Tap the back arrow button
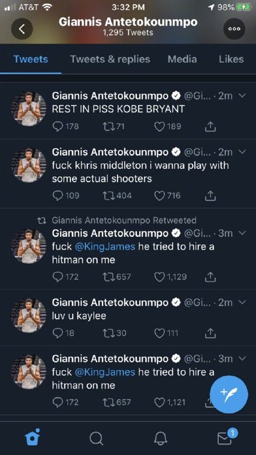The width and height of the screenshot is (256, 455). [22, 29]
